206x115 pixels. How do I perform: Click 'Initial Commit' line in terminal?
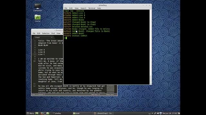click(x=75, y=36)
